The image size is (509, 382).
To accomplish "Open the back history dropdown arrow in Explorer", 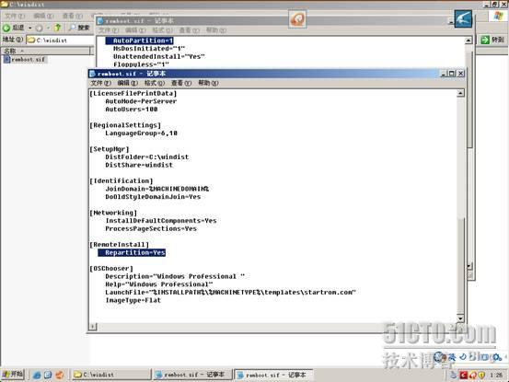I will pos(29,28).
